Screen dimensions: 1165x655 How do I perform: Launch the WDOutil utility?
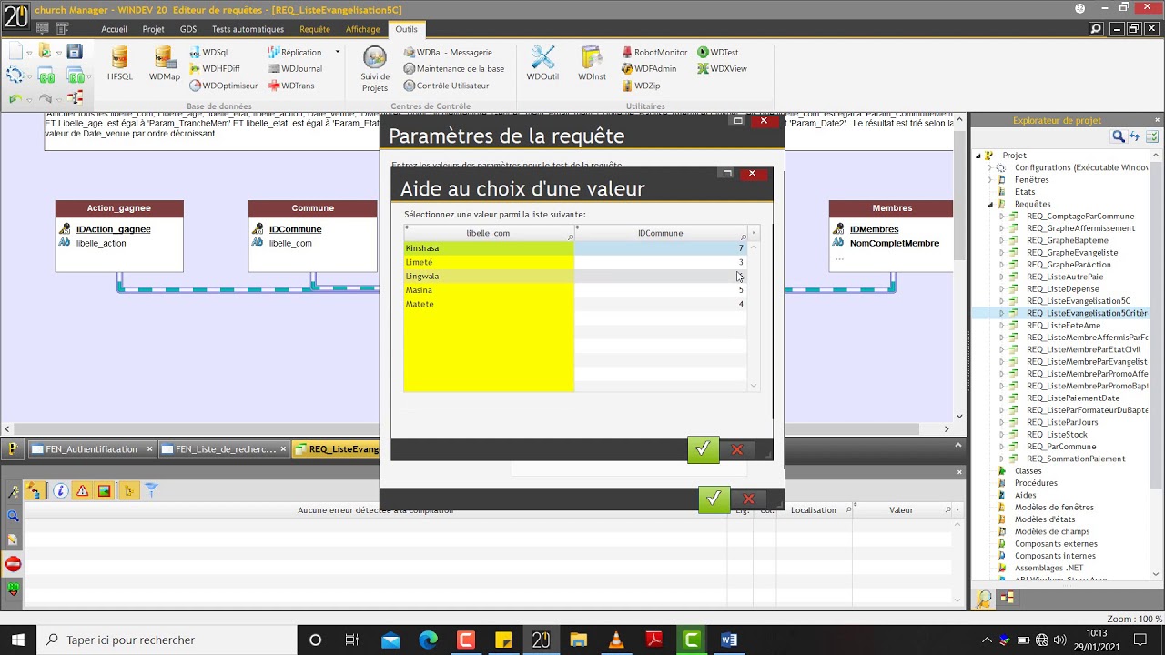[x=542, y=63]
